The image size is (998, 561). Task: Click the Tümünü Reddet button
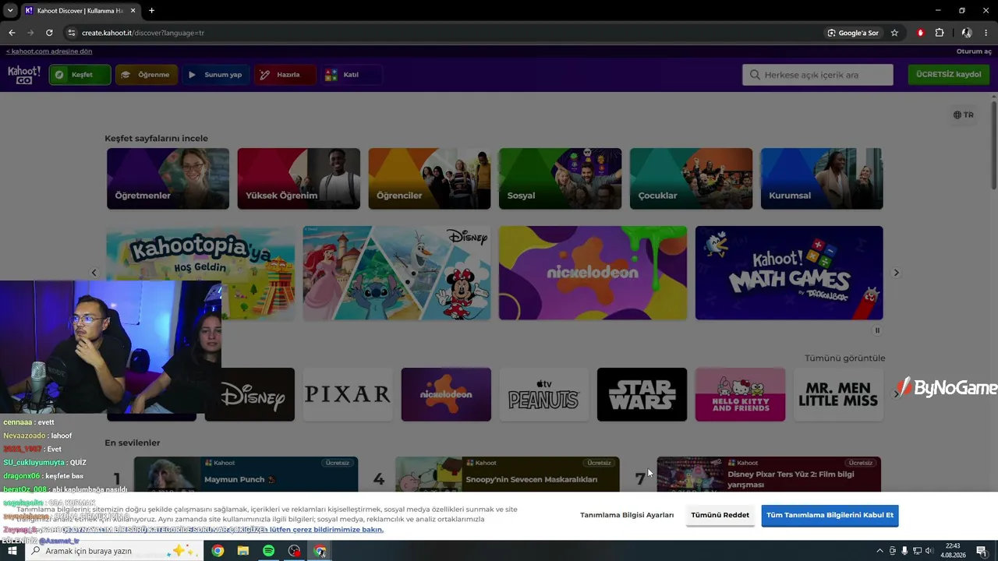pyautogui.click(x=720, y=515)
